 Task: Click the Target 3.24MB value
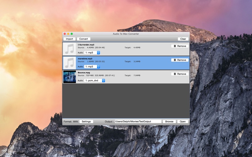137,62
